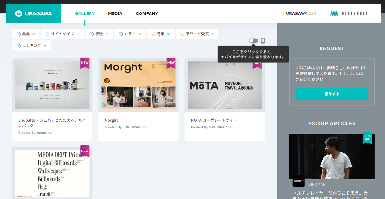Image resolution: width=385 pixels, height=199 pixels.
Task: Click the REQUEST section heading
Action: pyautogui.click(x=332, y=48)
